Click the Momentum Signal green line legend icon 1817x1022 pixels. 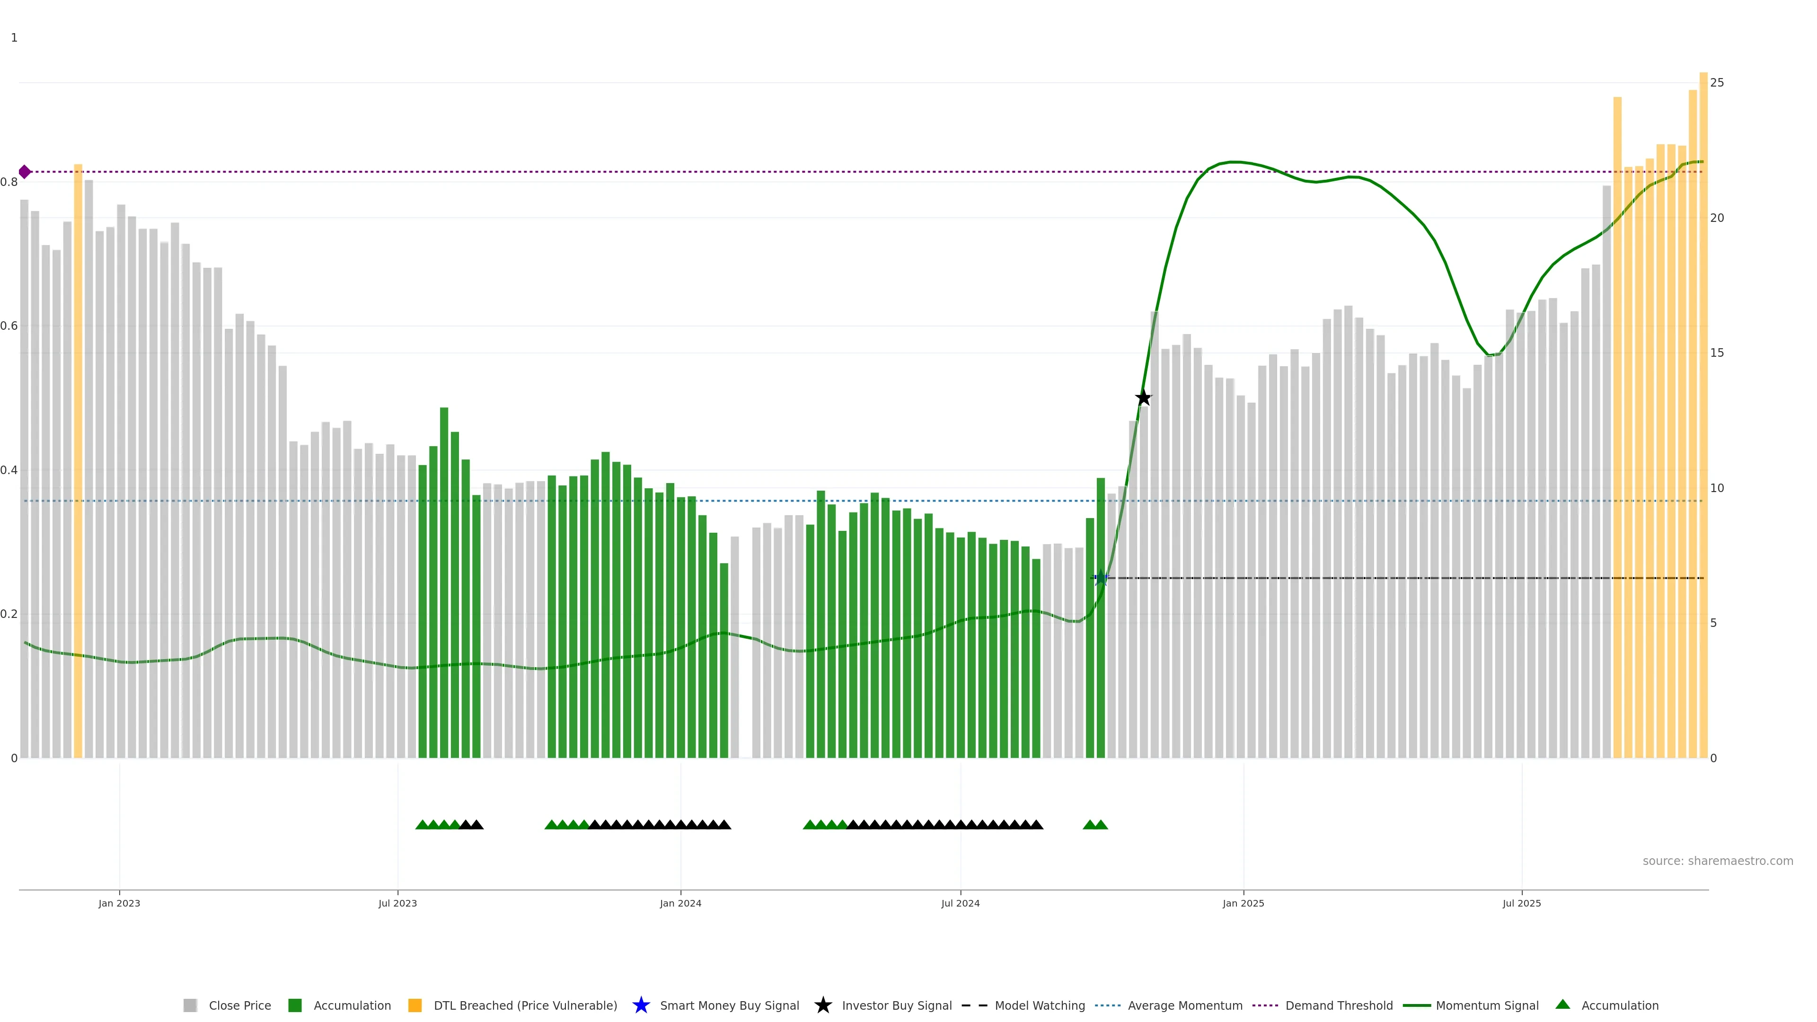(x=1416, y=1005)
